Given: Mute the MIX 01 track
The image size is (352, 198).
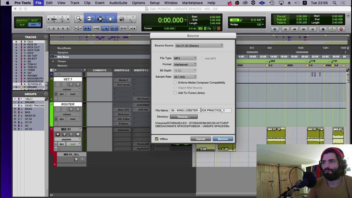Looking at the screenshot, I should point(78,134).
